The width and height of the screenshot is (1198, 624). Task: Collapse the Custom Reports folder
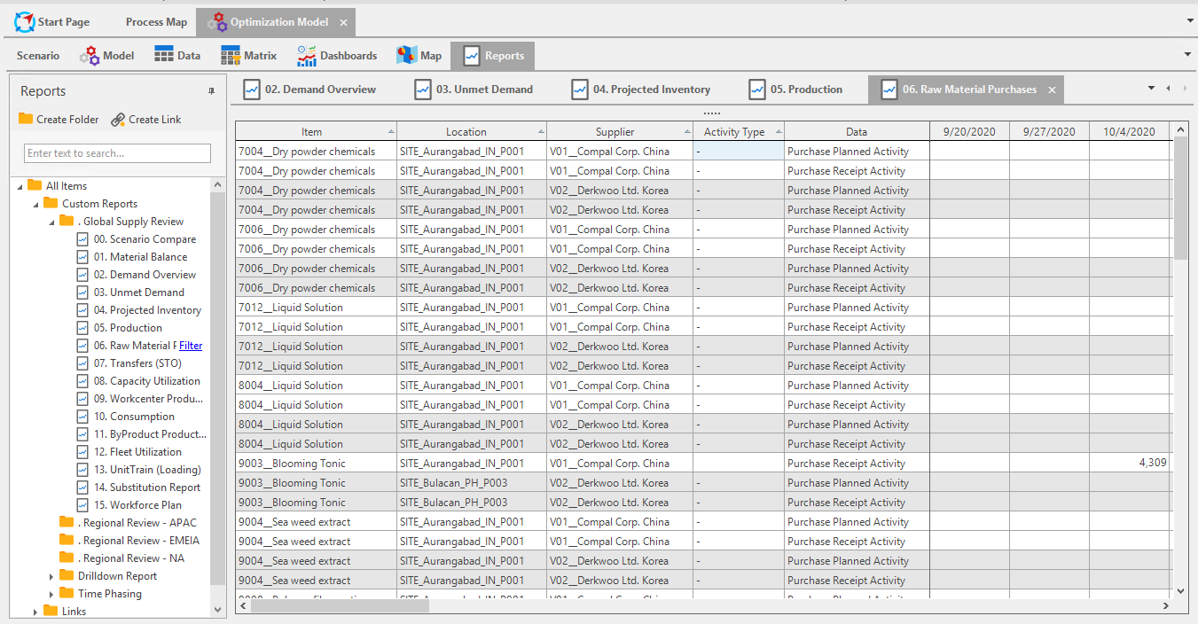(x=36, y=204)
